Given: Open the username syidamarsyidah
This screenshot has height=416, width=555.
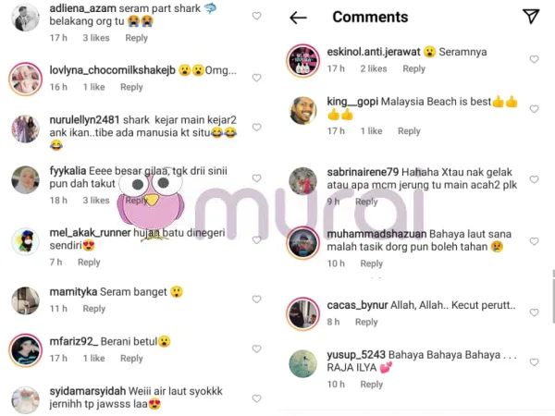Looking at the screenshot, I should [x=88, y=391].
